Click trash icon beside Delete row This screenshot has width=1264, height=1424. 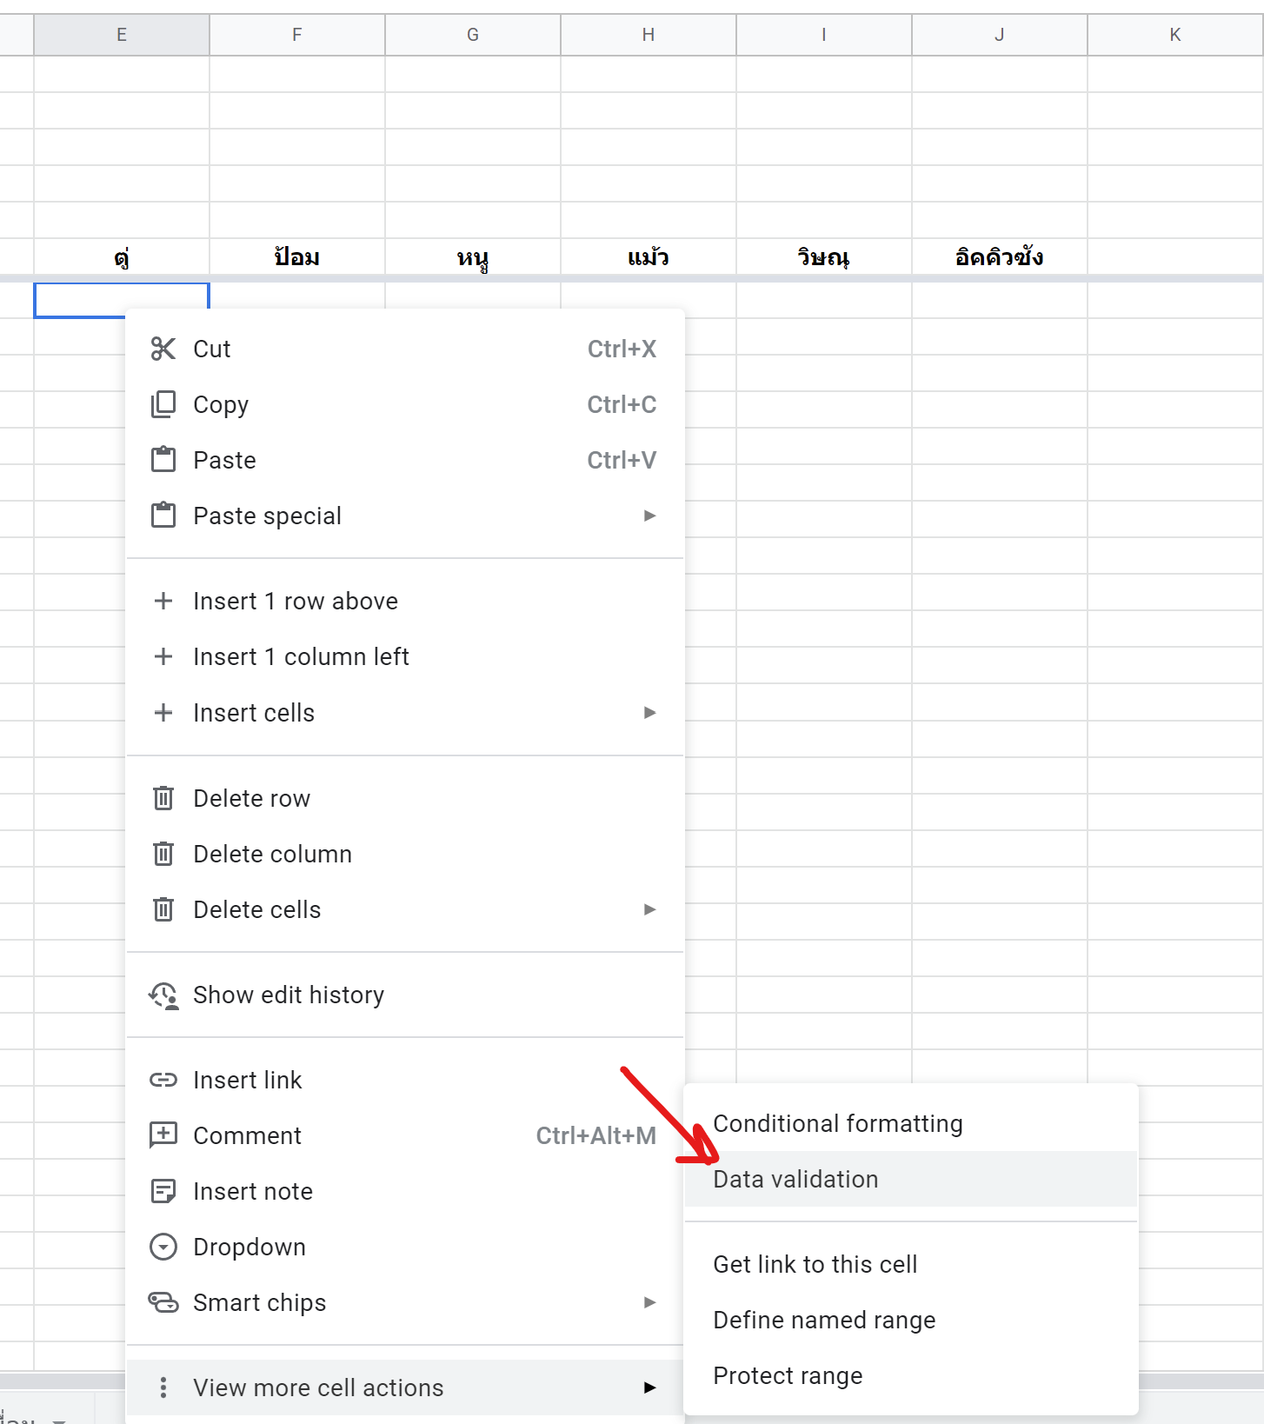tap(163, 798)
